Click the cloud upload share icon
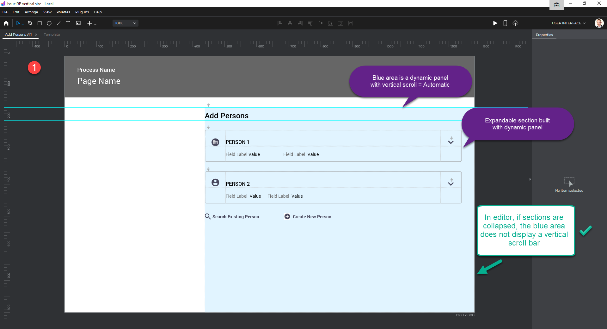Image resolution: width=607 pixels, height=329 pixels. coord(515,23)
